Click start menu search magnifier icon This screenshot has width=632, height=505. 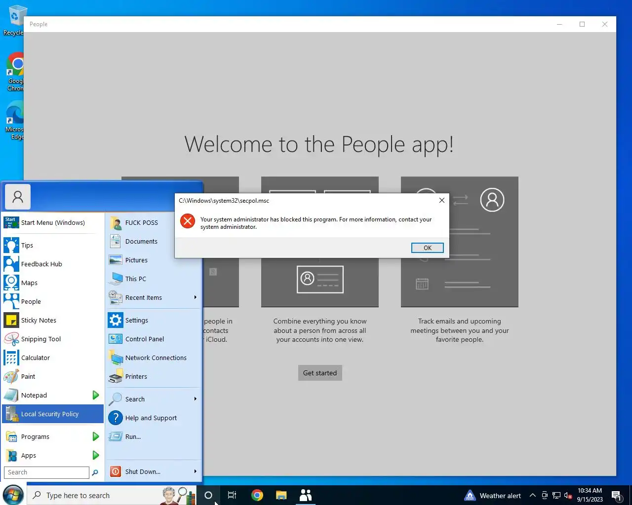click(95, 472)
